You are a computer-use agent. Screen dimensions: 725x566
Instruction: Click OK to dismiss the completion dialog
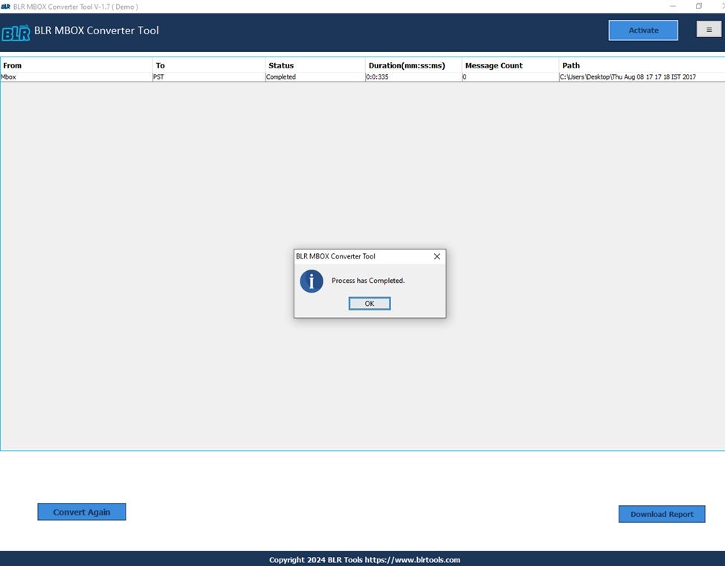click(x=369, y=303)
